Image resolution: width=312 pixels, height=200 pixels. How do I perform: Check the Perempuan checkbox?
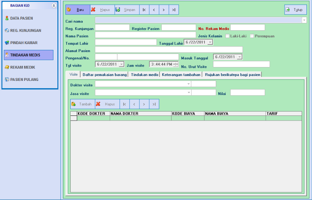click(x=252, y=36)
